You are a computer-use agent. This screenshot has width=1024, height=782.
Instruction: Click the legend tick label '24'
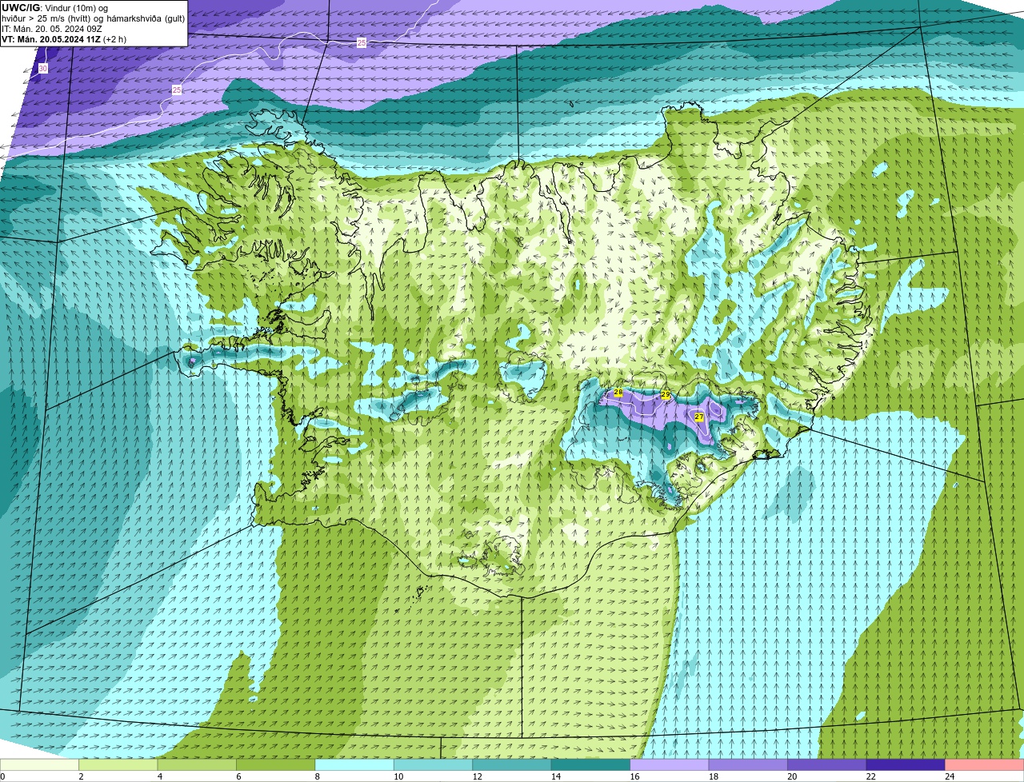950,776
